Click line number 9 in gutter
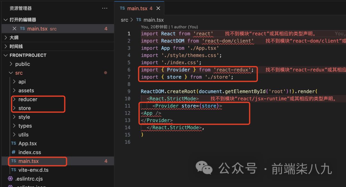Image resolution: width=346 pixels, height=187 pixels. pos(129,91)
